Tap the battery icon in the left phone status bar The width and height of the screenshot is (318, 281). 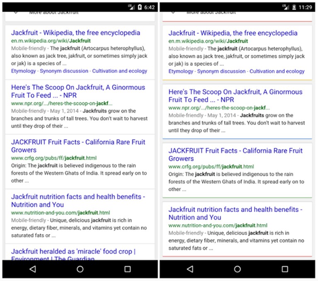coord(140,7)
